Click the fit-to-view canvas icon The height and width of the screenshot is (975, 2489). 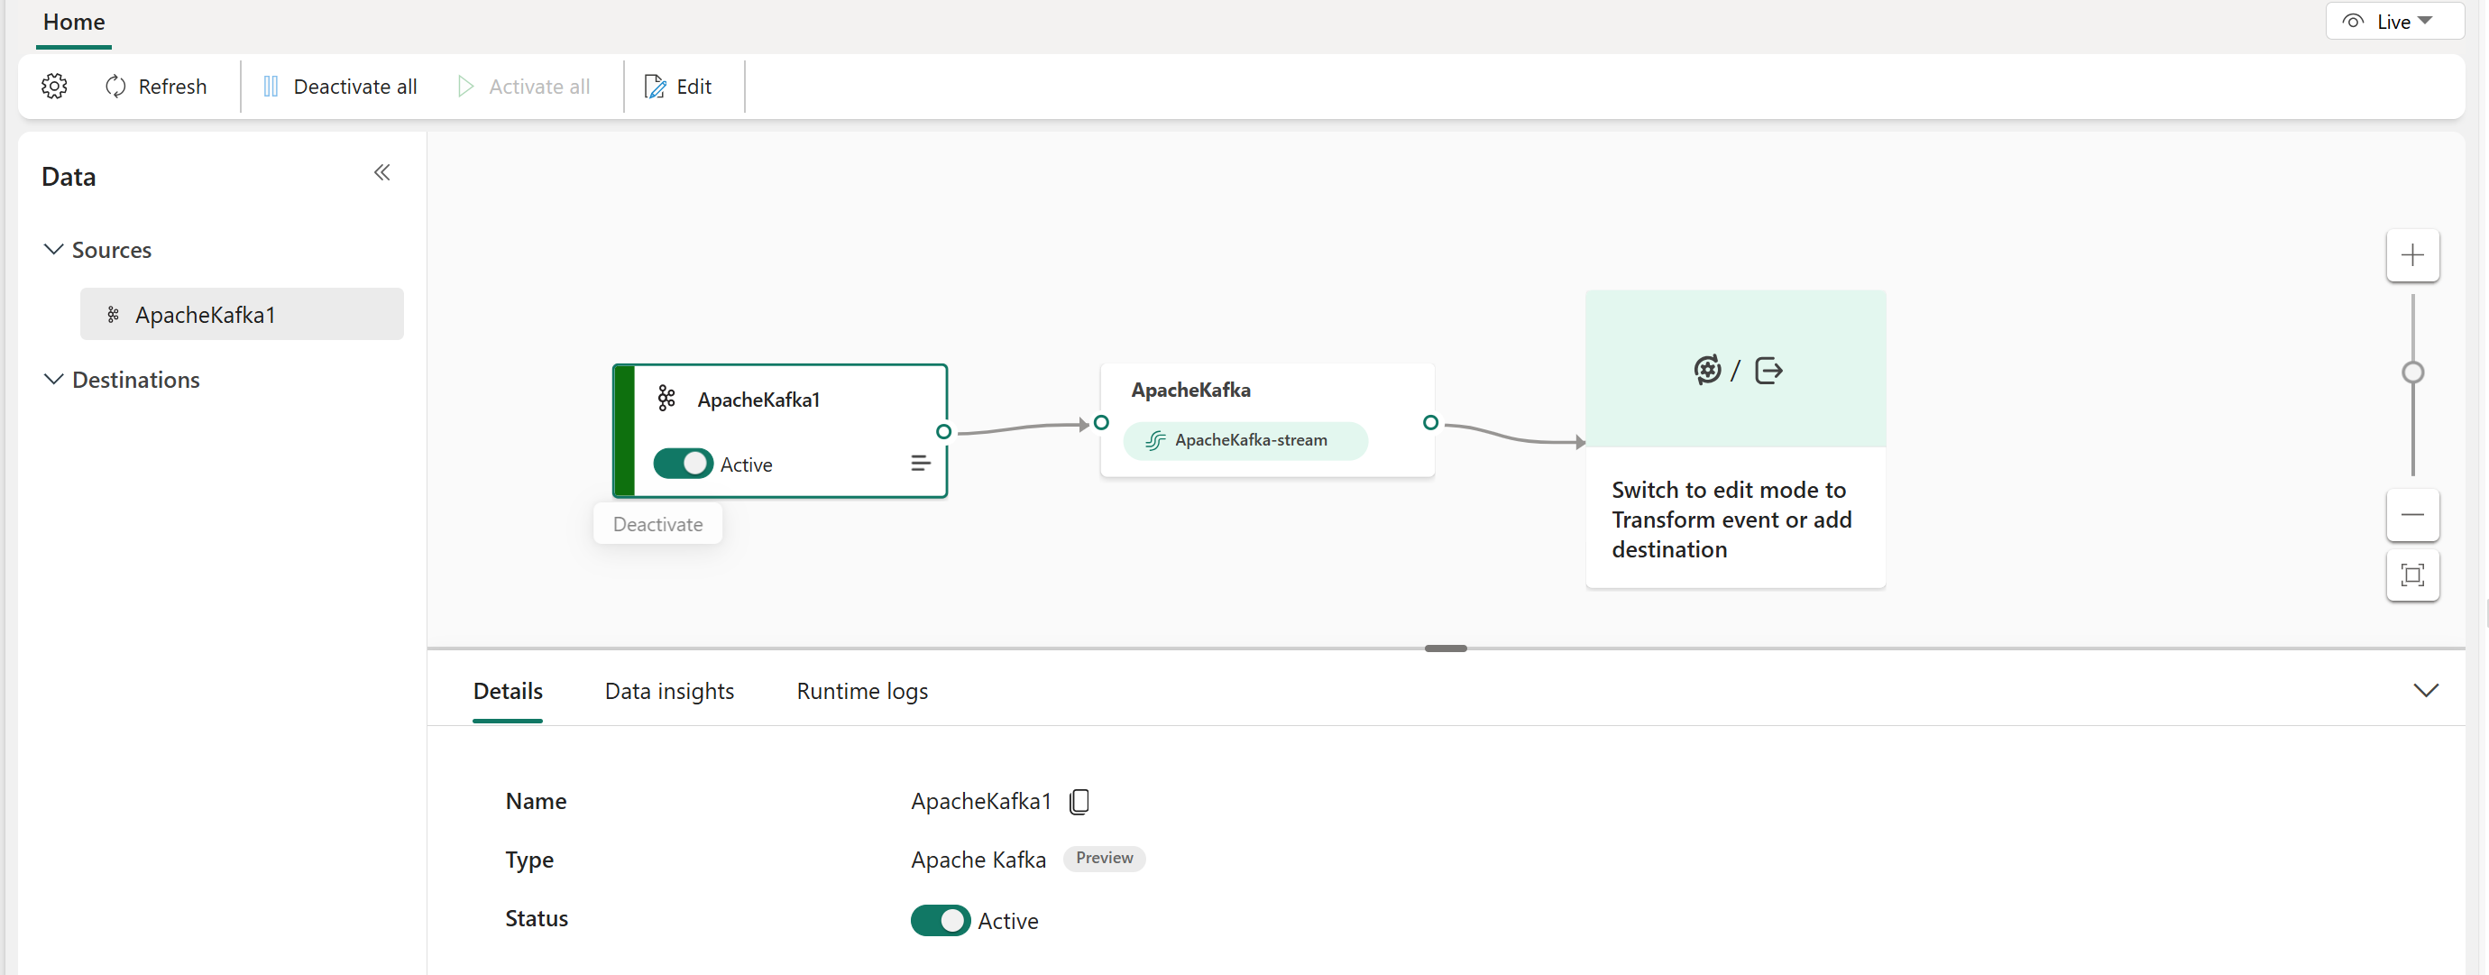(x=2411, y=576)
